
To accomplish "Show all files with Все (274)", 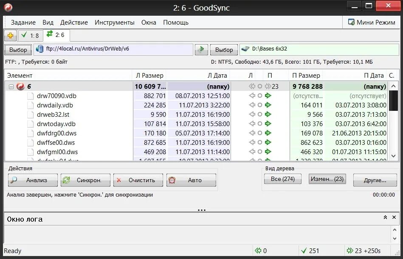I will point(283,179).
